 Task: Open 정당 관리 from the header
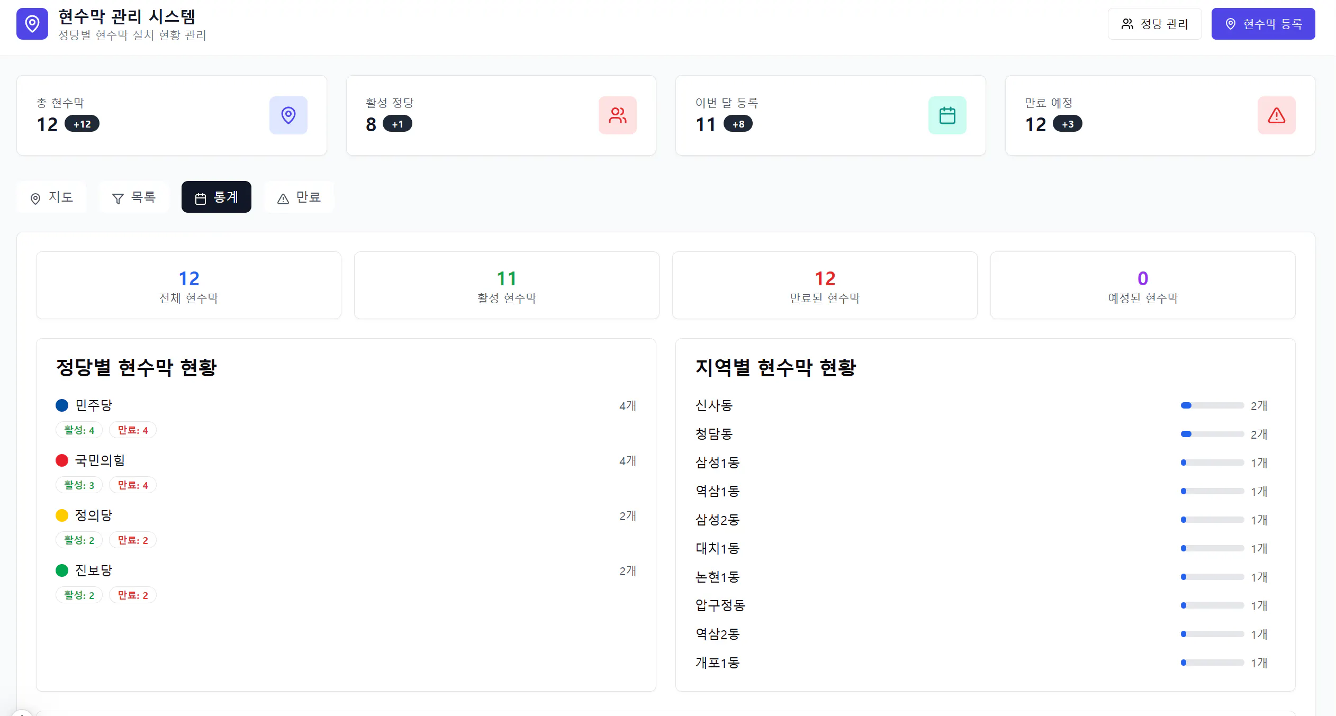pos(1154,23)
